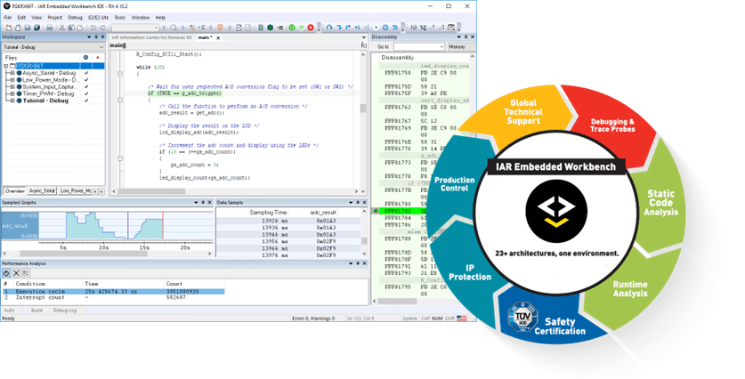
Task: Open the Sampled Graphs panel menu arrow
Action: [x=196, y=203]
